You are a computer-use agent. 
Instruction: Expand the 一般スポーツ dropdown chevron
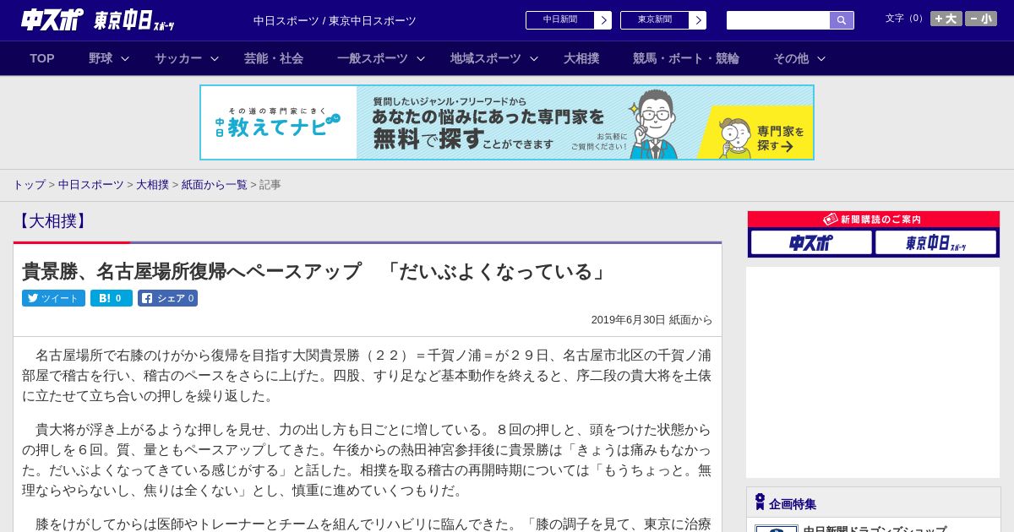click(x=421, y=59)
